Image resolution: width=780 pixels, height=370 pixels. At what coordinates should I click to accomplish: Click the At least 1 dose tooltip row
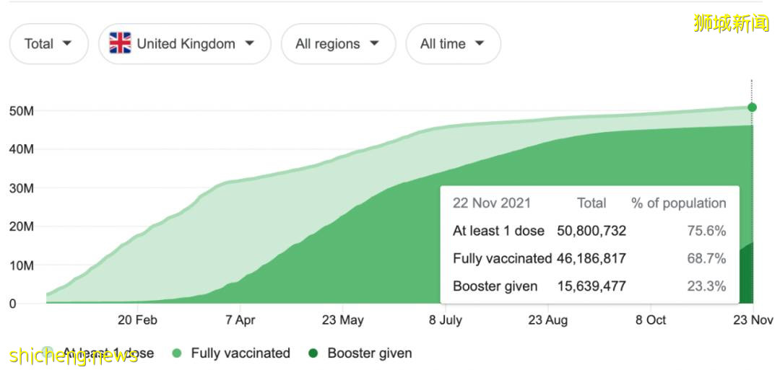[x=589, y=231]
